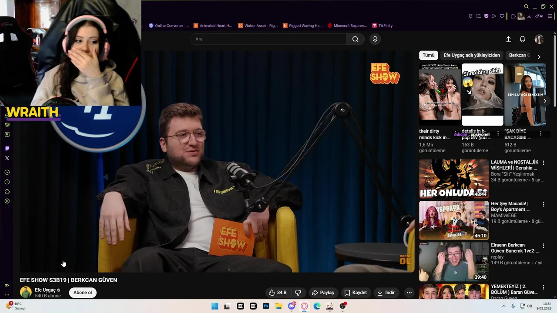Viewport: 557px width, 313px height.
Task: Open options for YEMEKTEYİZ video
Action: (544, 287)
